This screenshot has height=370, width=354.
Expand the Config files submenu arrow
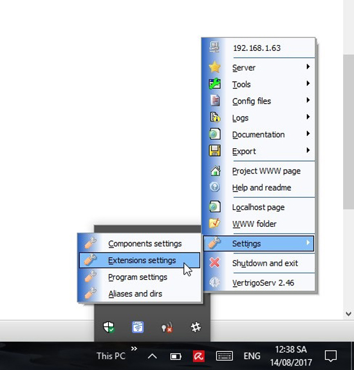pos(308,101)
